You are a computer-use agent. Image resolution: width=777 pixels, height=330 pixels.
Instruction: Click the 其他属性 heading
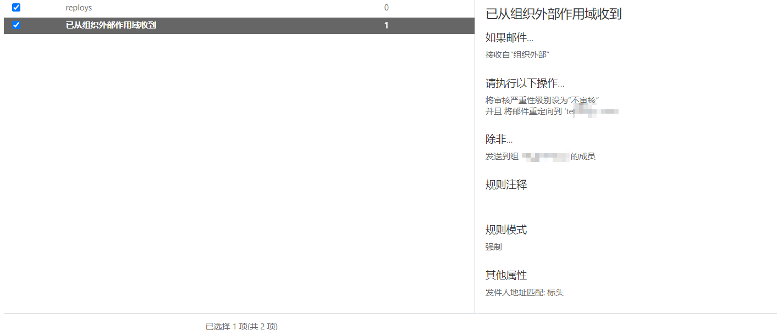506,275
